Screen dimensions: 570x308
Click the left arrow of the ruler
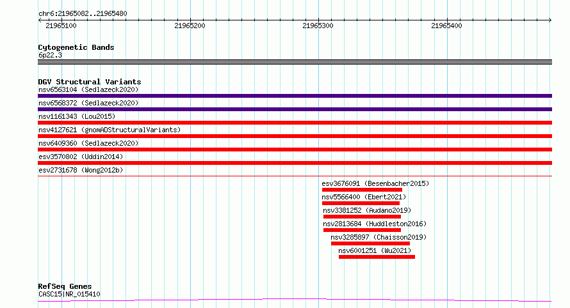coord(40,20)
